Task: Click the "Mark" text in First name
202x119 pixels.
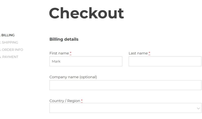Action: (x=56, y=61)
